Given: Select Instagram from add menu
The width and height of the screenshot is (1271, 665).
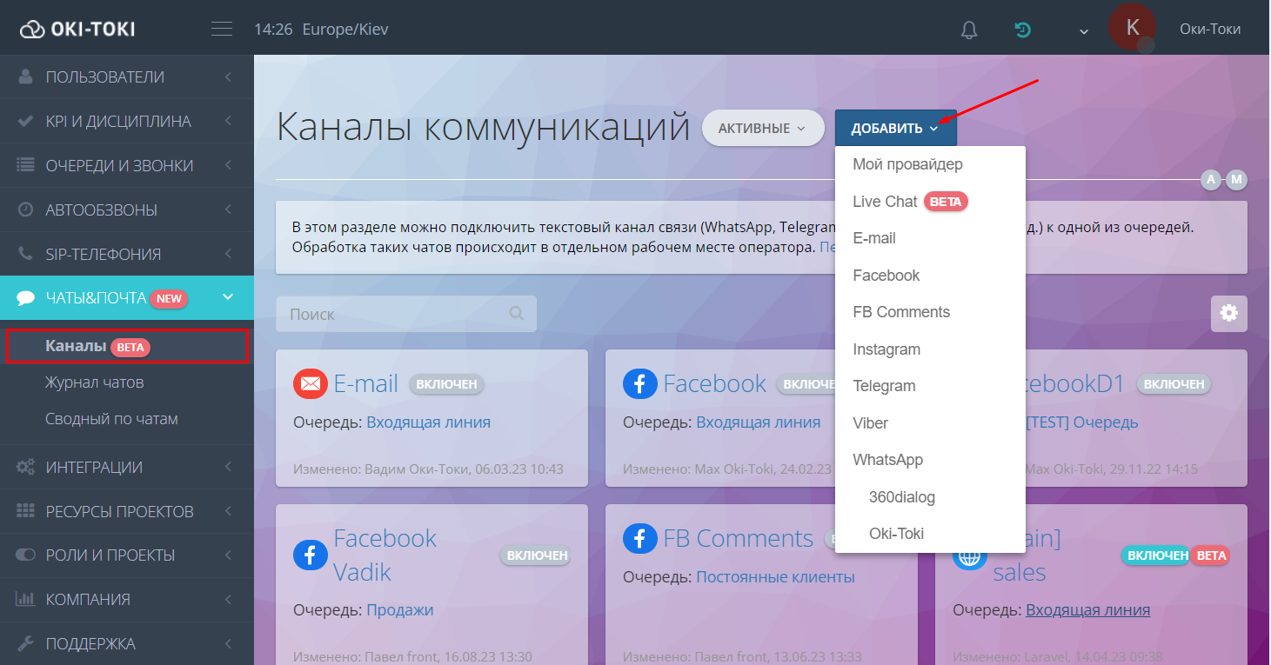Looking at the screenshot, I should (930, 349).
